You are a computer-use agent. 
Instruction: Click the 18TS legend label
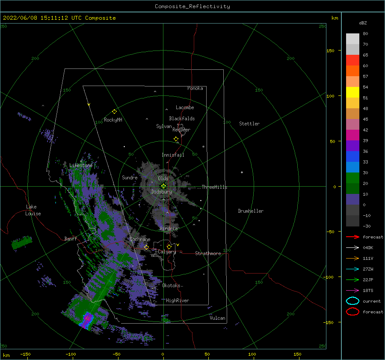[x=368, y=291]
